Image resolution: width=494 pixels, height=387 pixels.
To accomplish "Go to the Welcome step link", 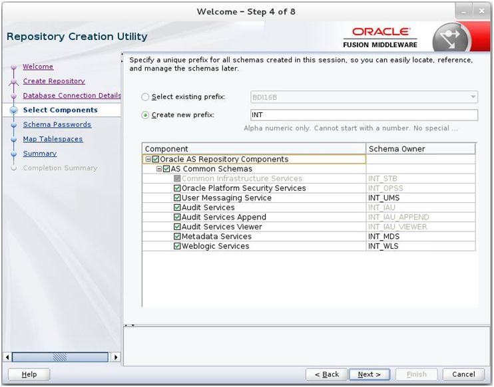I will tap(38, 66).
